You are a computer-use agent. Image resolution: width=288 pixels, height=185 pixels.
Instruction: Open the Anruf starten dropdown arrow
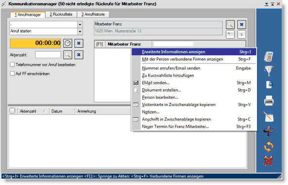tap(80, 32)
